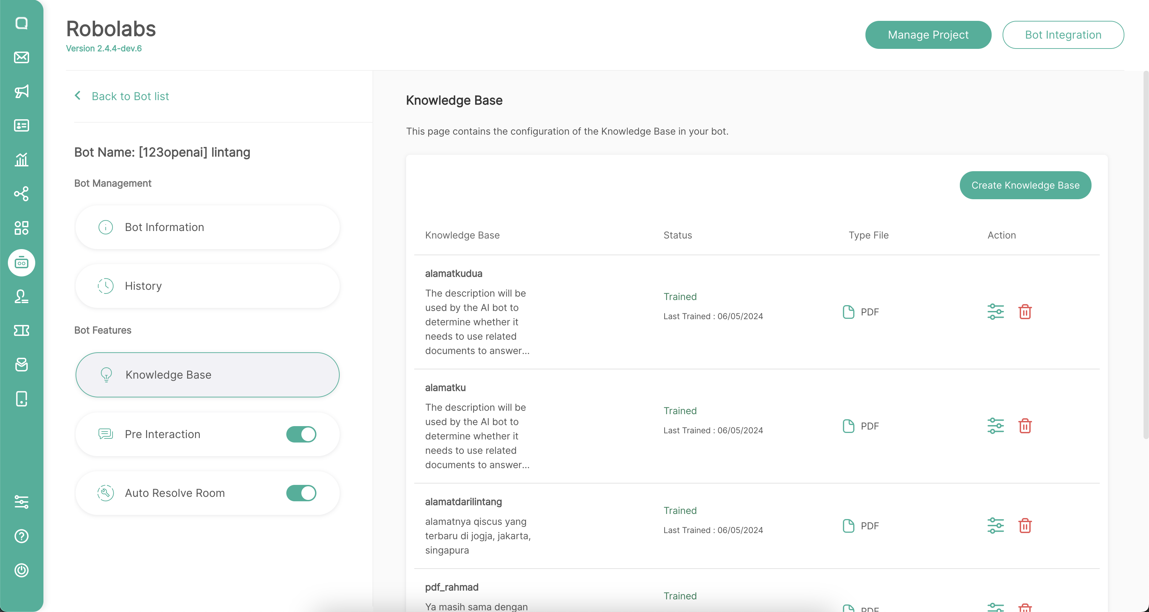
Task: Turn off Auto Resolve Room toggle
Action: coord(301,493)
